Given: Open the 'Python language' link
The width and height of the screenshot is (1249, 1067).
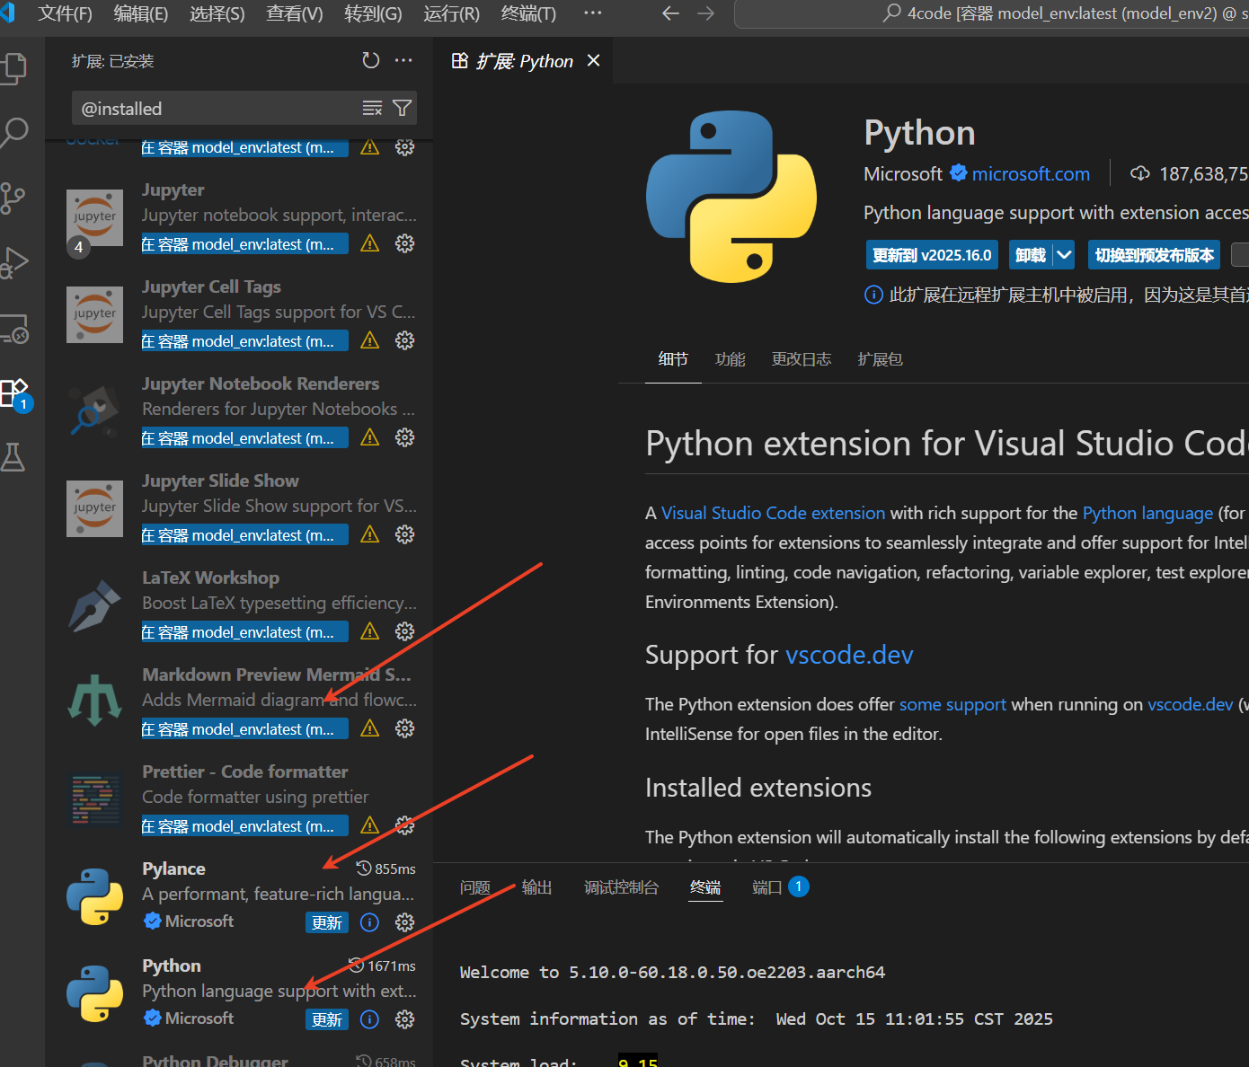Looking at the screenshot, I should point(1148,513).
